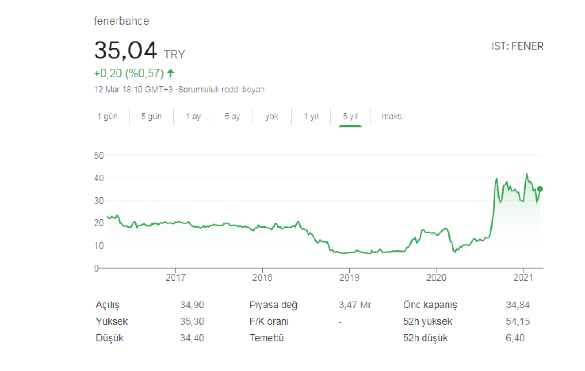Click the TRY currency label
The image size is (585, 371).
click(175, 55)
